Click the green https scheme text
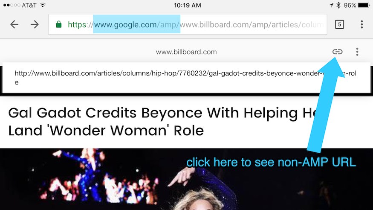 [x=77, y=24]
